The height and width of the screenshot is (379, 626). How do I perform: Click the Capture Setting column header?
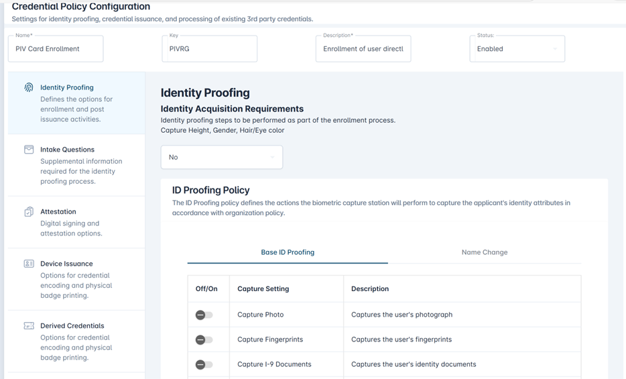pos(263,289)
